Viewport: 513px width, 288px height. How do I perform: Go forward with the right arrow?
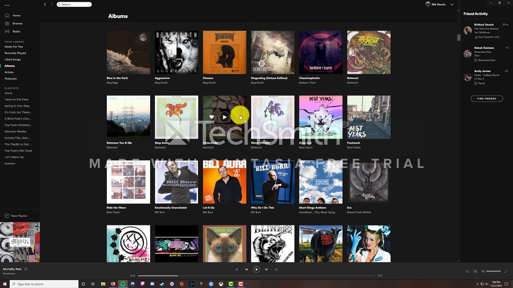[51, 4]
